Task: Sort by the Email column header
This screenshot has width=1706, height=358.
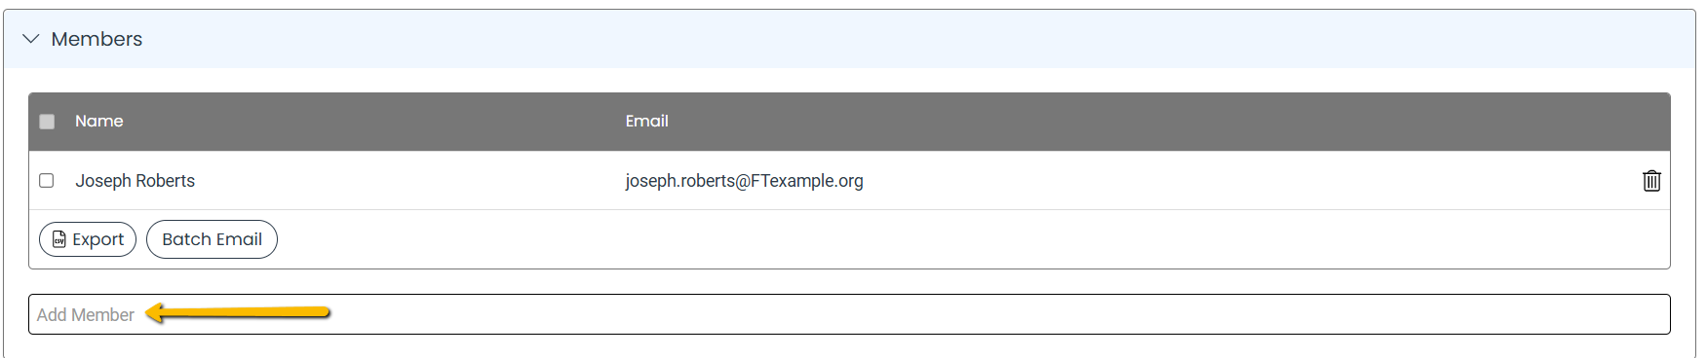Action: pyautogui.click(x=646, y=121)
